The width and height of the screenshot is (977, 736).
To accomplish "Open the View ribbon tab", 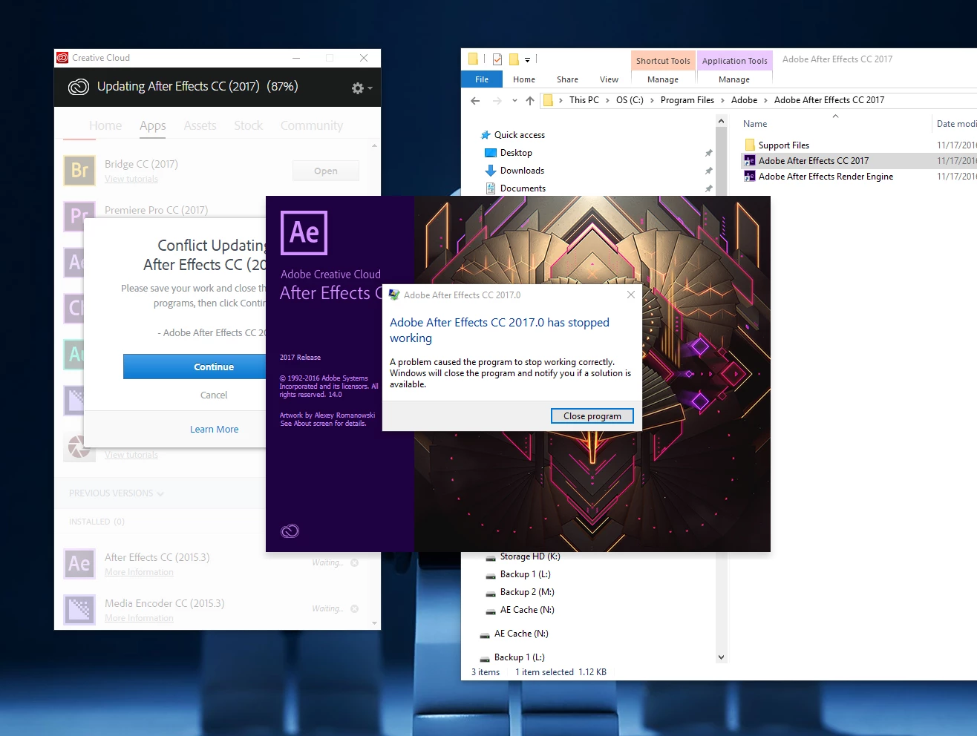I will pos(609,79).
